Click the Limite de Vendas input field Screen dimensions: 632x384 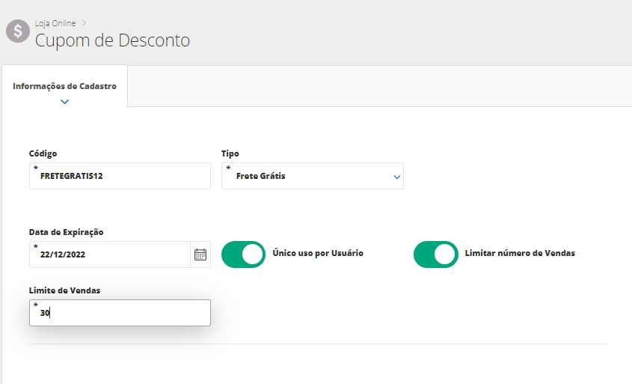[120, 314]
